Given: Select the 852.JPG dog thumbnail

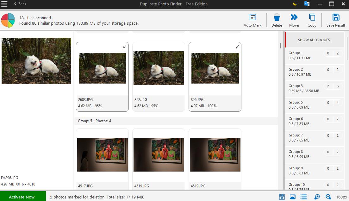Looking at the screenshot, I should click(159, 68).
